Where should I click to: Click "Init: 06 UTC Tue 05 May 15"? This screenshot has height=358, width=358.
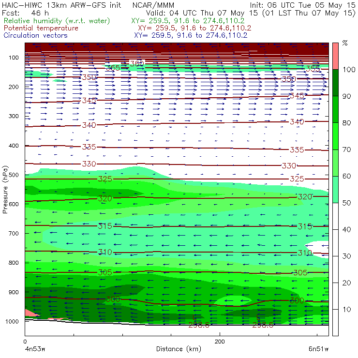[x=302, y=5]
